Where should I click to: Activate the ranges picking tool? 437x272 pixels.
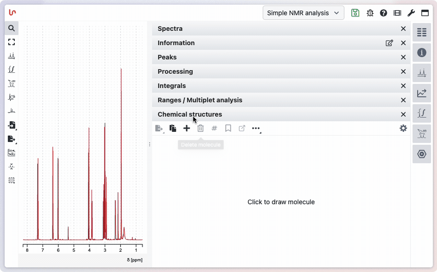click(12, 83)
